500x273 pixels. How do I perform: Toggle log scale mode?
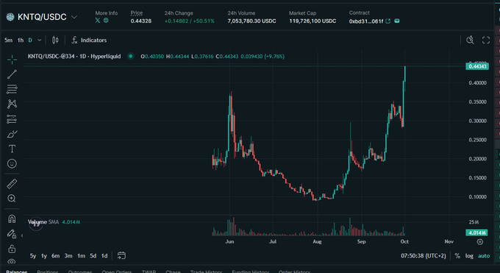[469, 256]
